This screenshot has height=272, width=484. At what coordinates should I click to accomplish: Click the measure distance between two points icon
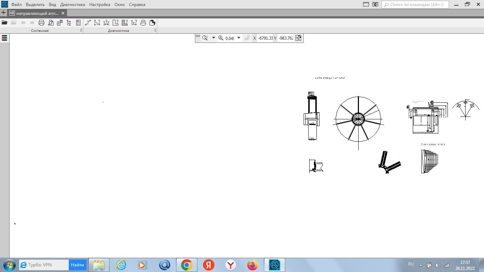click(88, 23)
